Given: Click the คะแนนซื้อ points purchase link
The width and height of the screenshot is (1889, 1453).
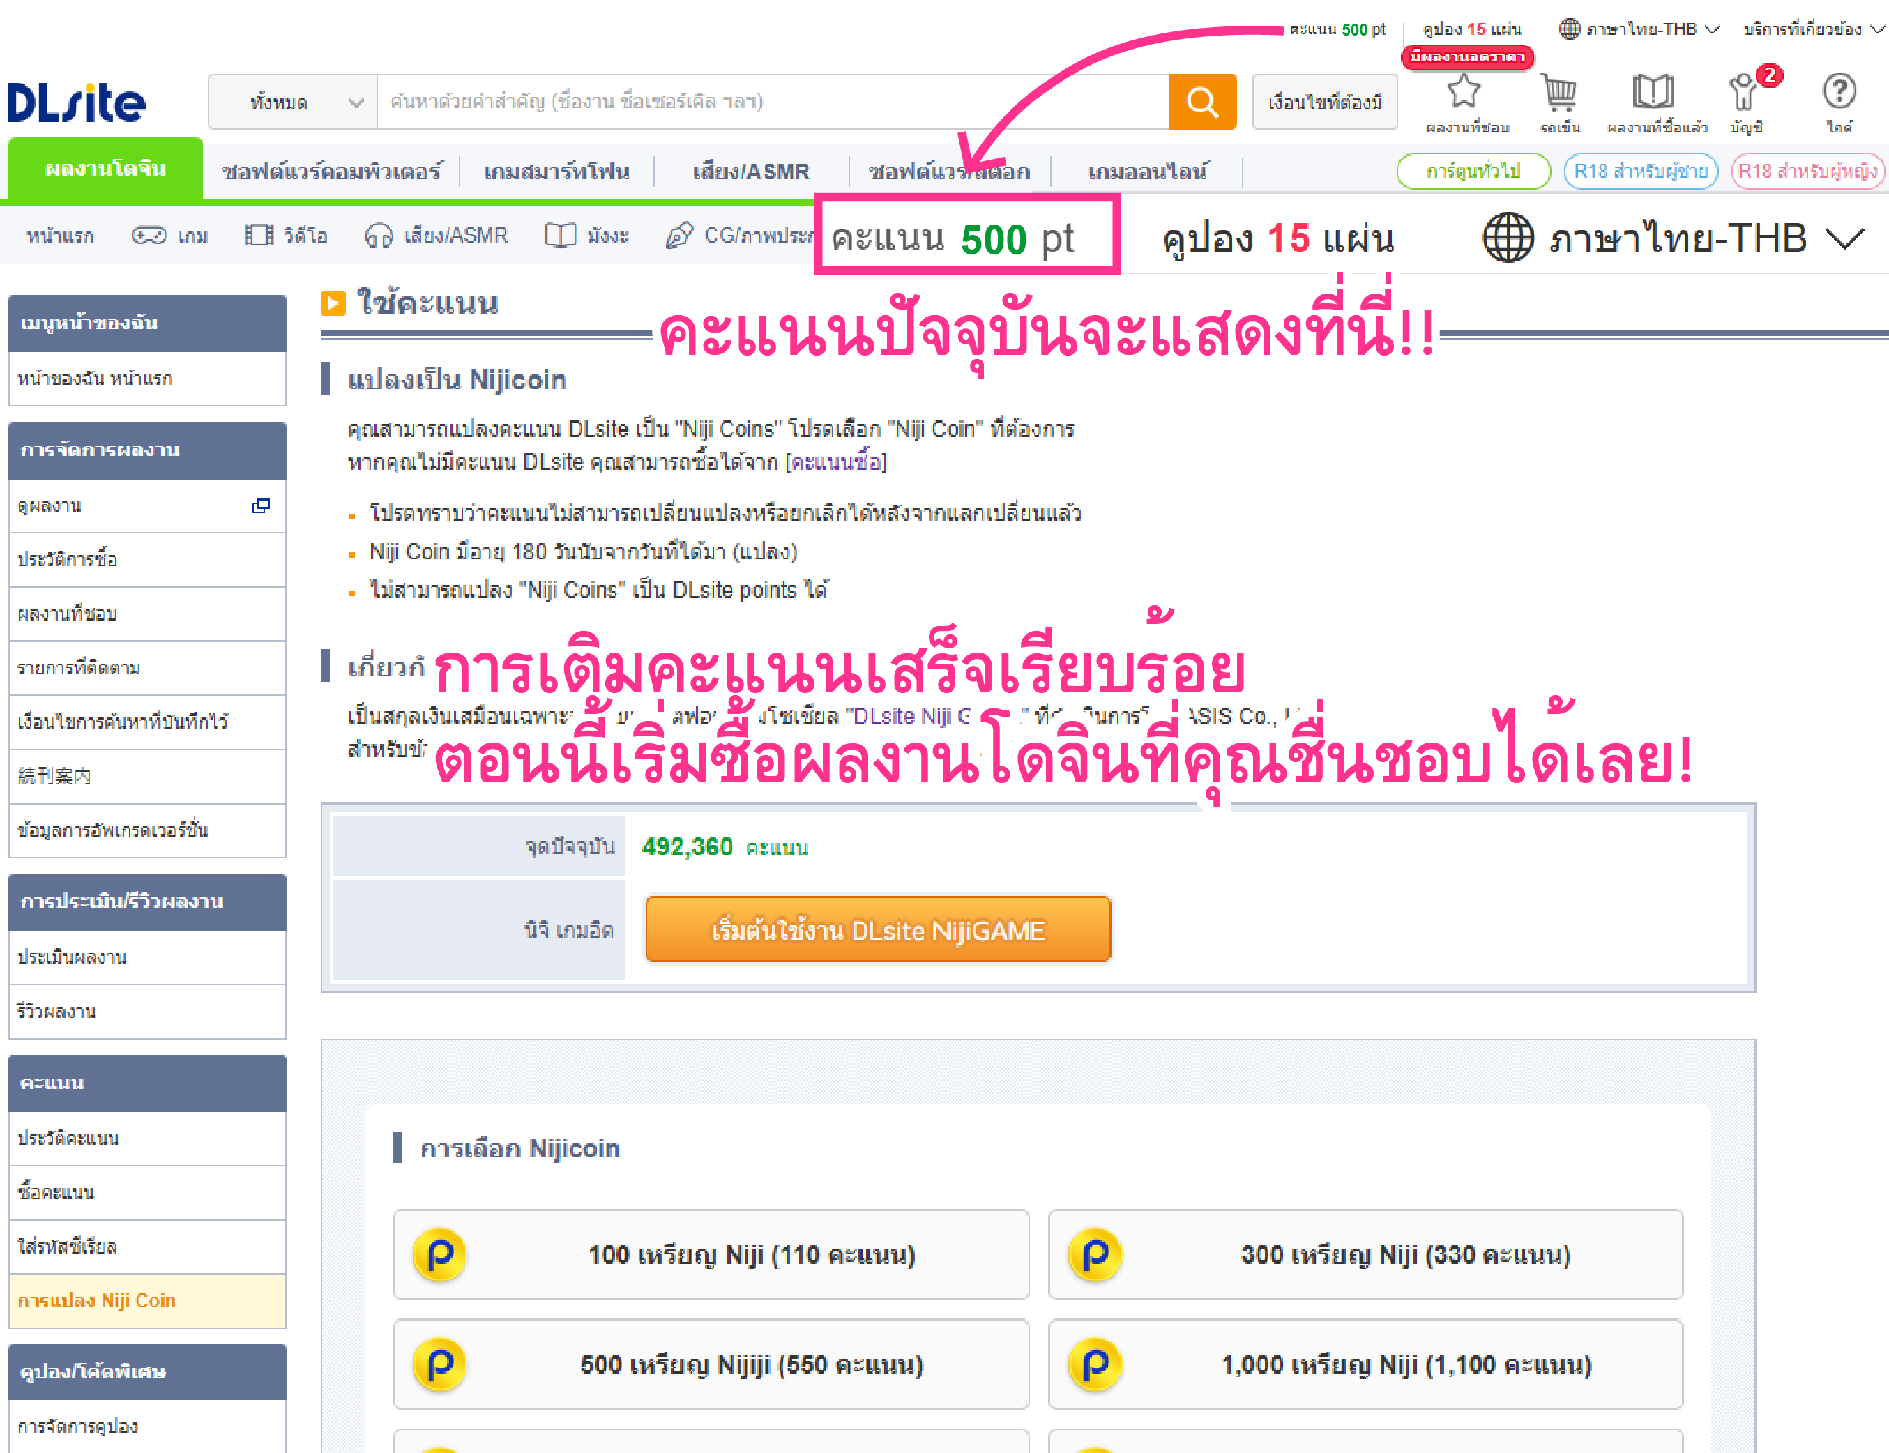Looking at the screenshot, I should [835, 463].
